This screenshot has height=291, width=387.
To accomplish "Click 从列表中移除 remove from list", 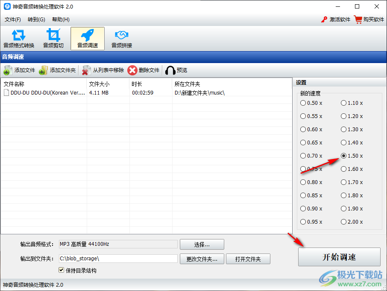I will point(103,70).
